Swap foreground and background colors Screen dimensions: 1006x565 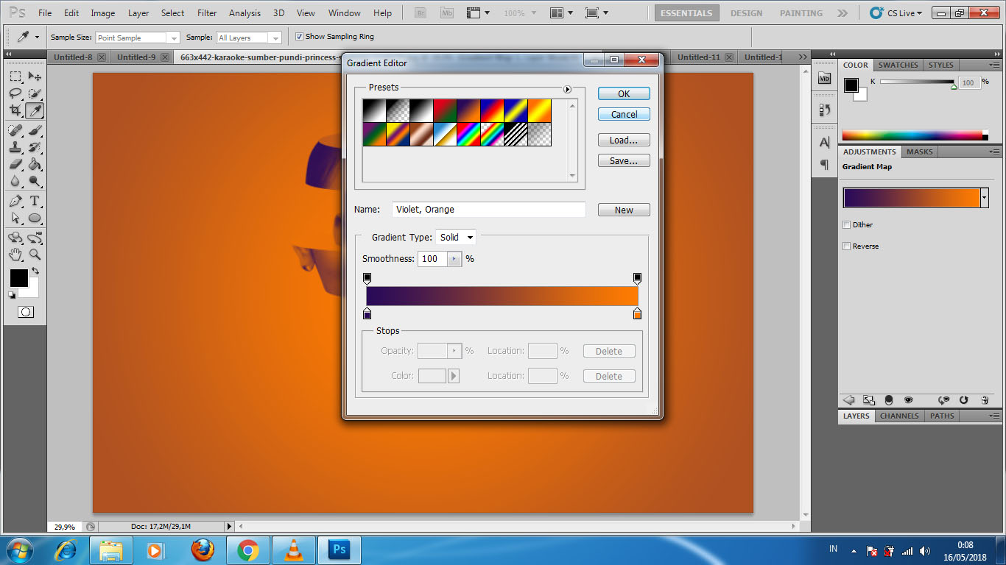tap(35, 271)
